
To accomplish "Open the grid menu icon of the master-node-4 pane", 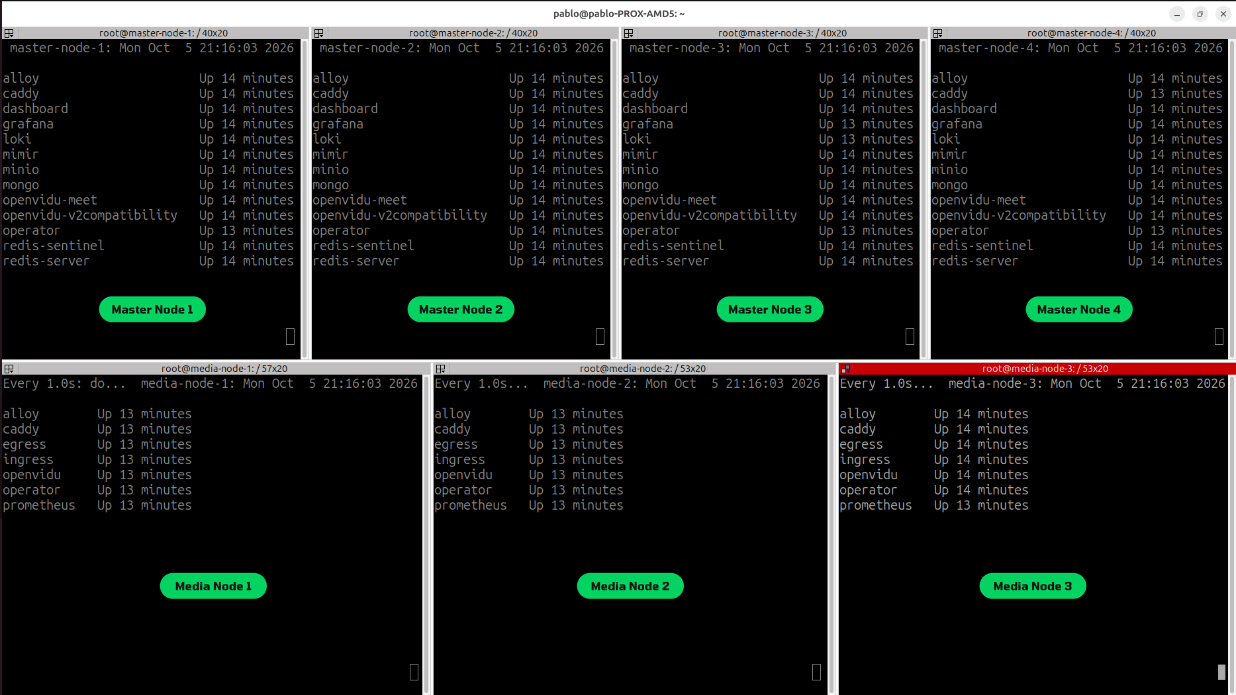I will 938,33.
